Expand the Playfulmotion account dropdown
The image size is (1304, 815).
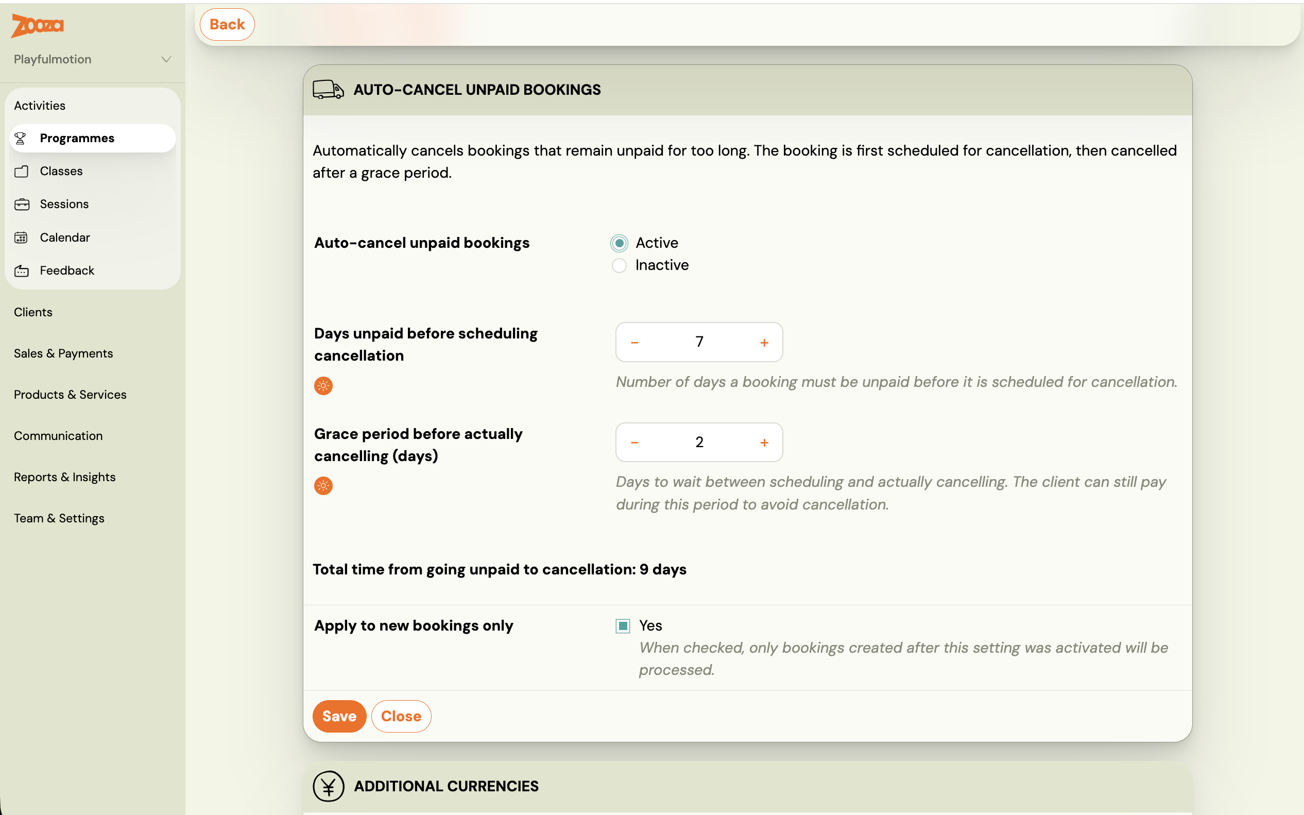coord(93,59)
